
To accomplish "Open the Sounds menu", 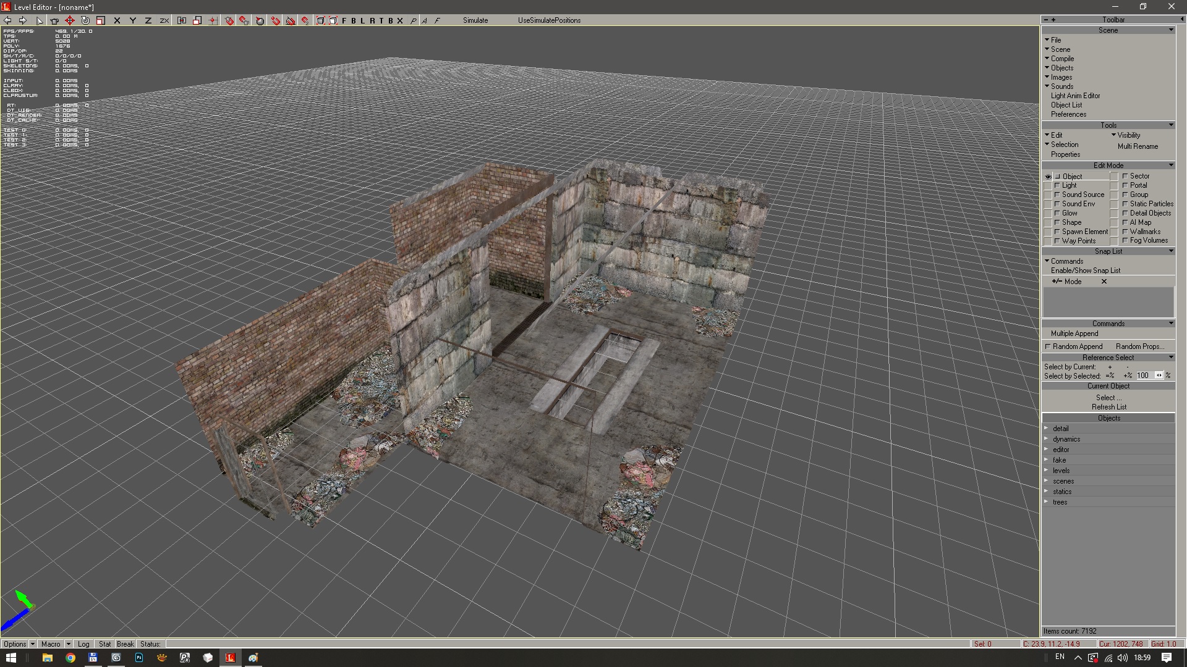I will (1061, 86).
